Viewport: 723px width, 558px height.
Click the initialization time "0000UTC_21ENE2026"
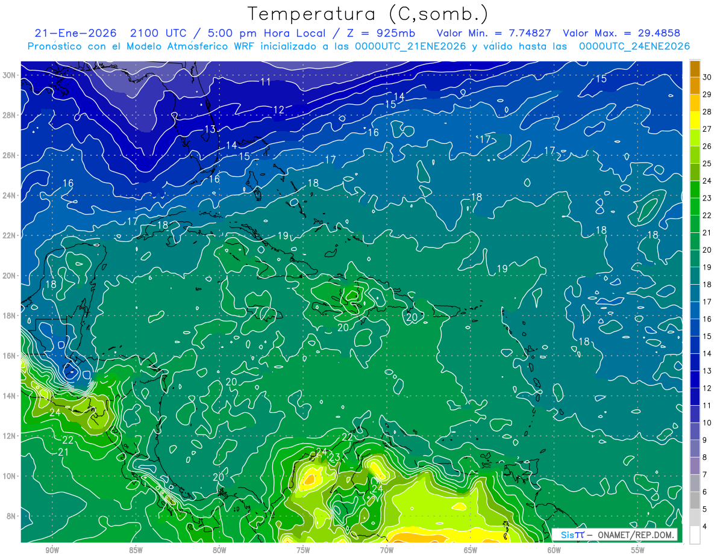click(x=410, y=46)
